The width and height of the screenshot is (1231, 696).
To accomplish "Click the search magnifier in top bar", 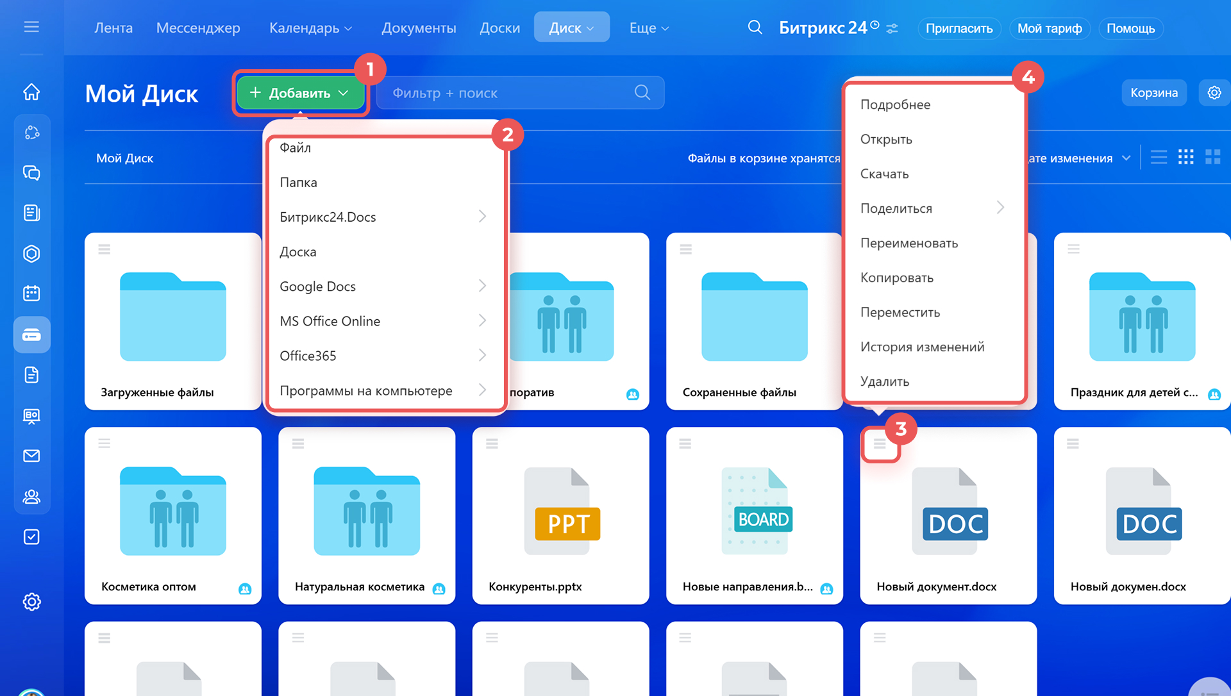I will tap(755, 28).
